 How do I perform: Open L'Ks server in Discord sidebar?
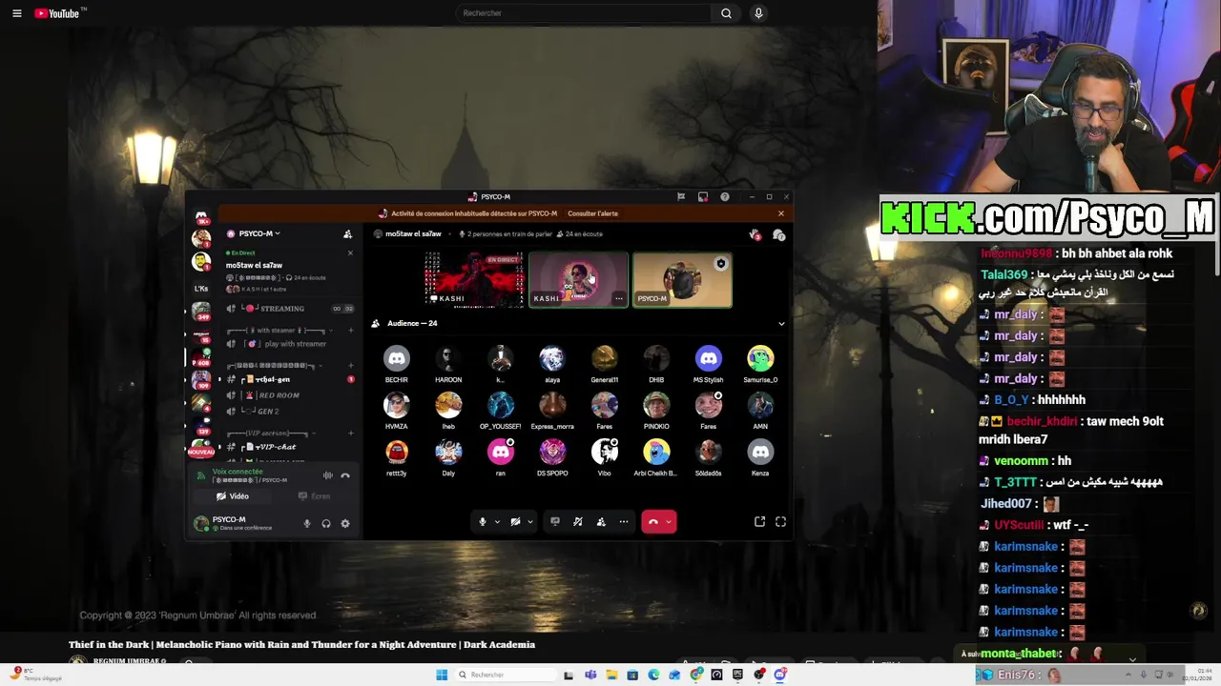[x=201, y=288]
